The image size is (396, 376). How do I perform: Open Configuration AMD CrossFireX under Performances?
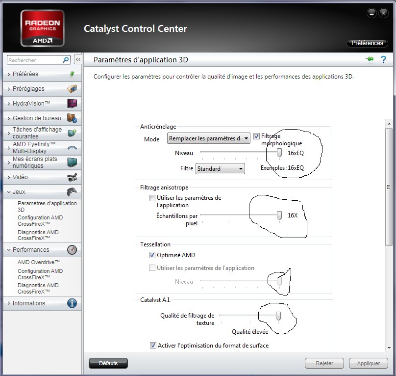[x=40, y=274]
